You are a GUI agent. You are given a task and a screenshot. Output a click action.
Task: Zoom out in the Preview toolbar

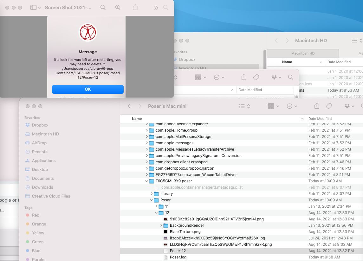click(x=103, y=8)
